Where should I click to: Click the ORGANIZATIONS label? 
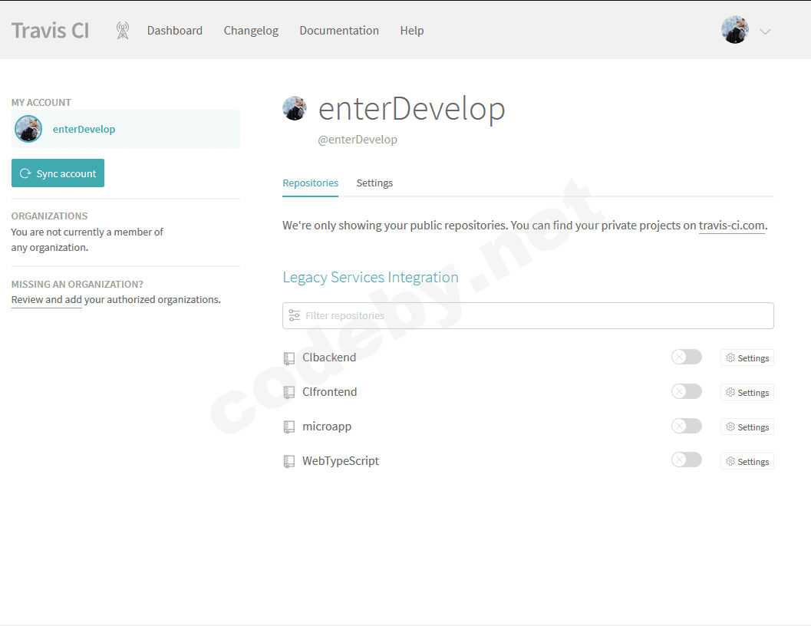(x=50, y=216)
